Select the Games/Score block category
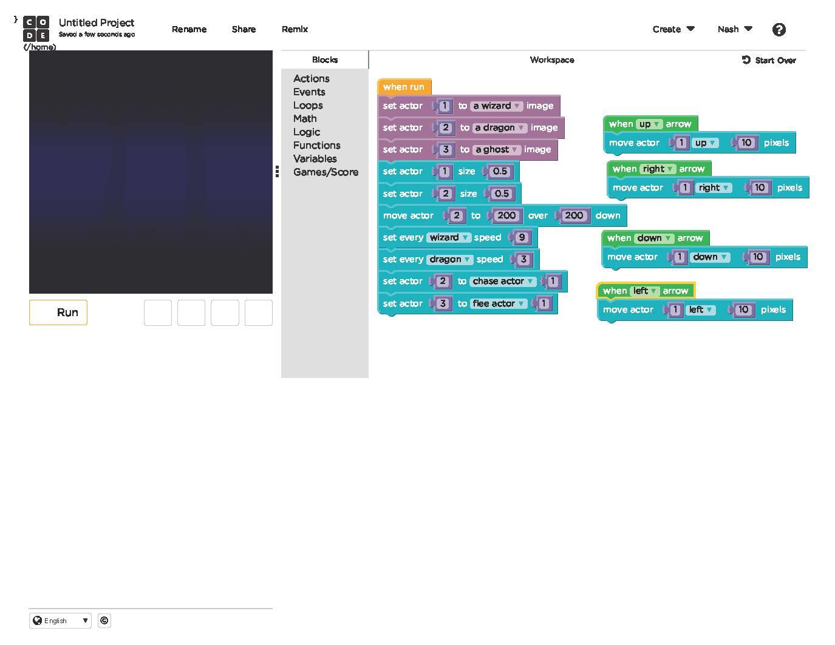835x645 pixels. [325, 172]
